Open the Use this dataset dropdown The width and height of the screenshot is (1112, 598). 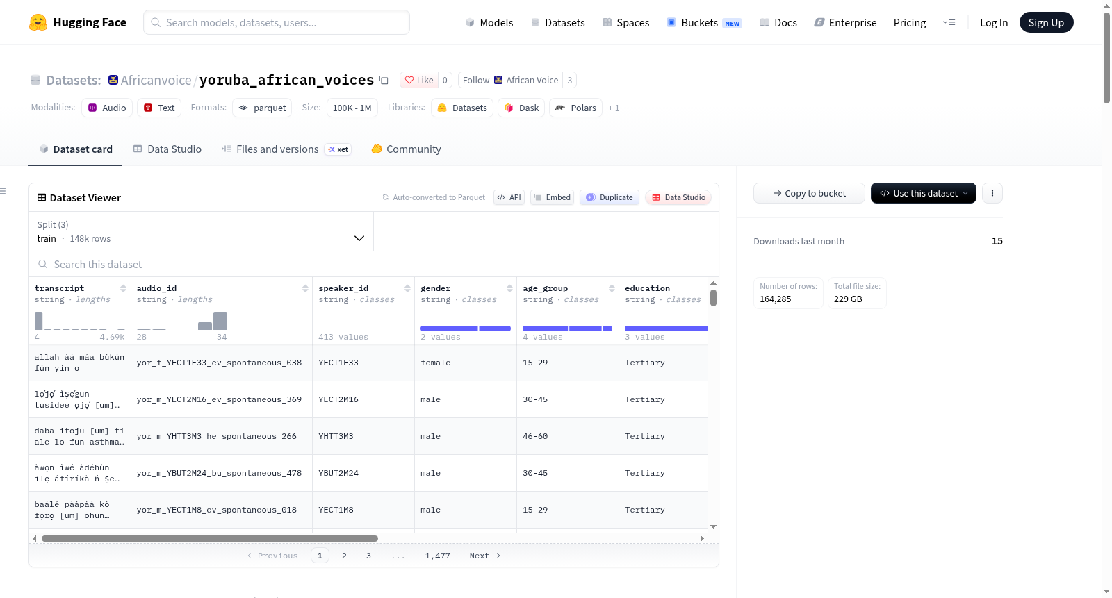tap(924, 193)
